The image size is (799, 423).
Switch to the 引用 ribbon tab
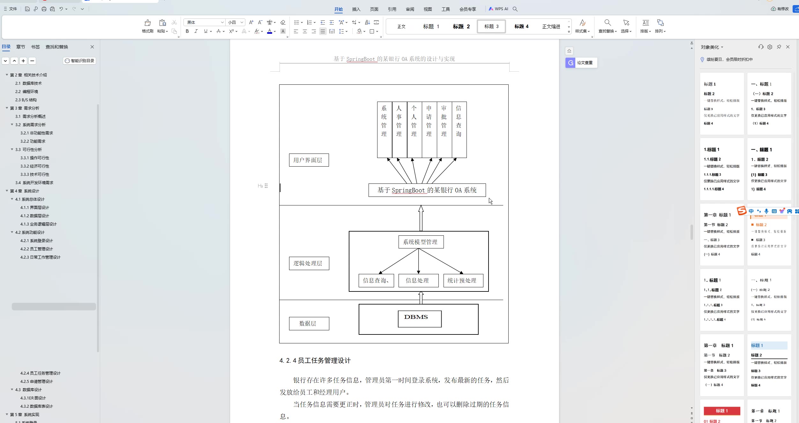(x=392, y=9)
